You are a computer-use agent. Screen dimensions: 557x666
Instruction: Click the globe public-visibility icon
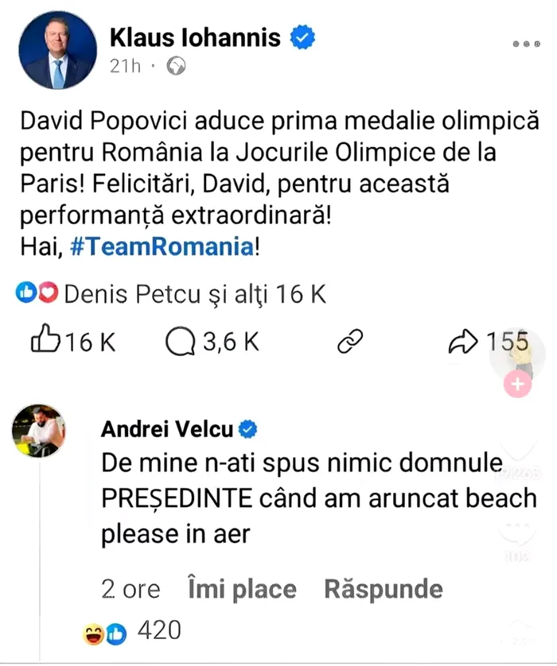tap(176, 66)
